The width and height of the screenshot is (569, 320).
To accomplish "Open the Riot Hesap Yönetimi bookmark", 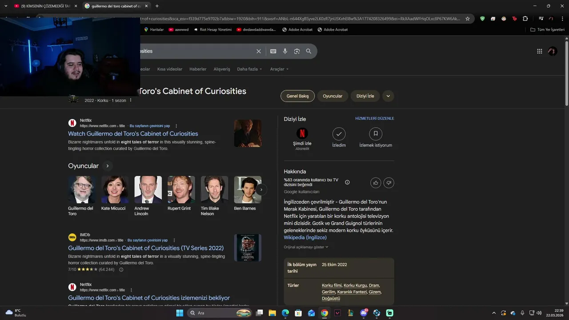I will pos(212,30).
